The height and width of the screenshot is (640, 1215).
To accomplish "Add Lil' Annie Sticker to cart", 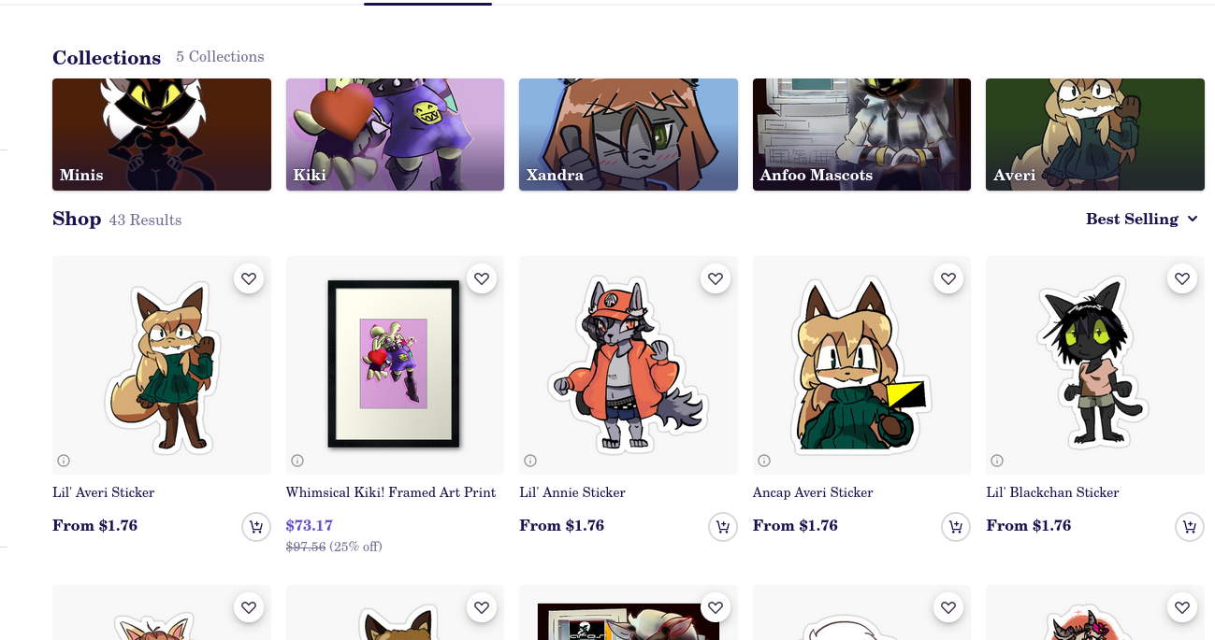I will coord(722,527).
